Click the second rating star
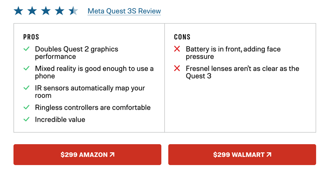This screenshot has width=331, height=172. pos(32,11)
